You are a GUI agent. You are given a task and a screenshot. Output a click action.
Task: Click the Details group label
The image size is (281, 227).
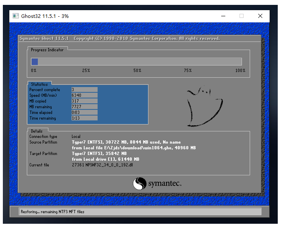pyautogui.click(x=37, y=131)
